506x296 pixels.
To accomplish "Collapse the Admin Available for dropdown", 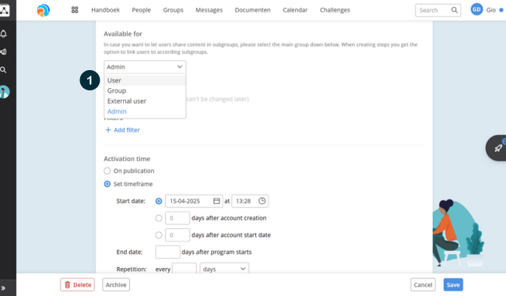I will (145, 67).
